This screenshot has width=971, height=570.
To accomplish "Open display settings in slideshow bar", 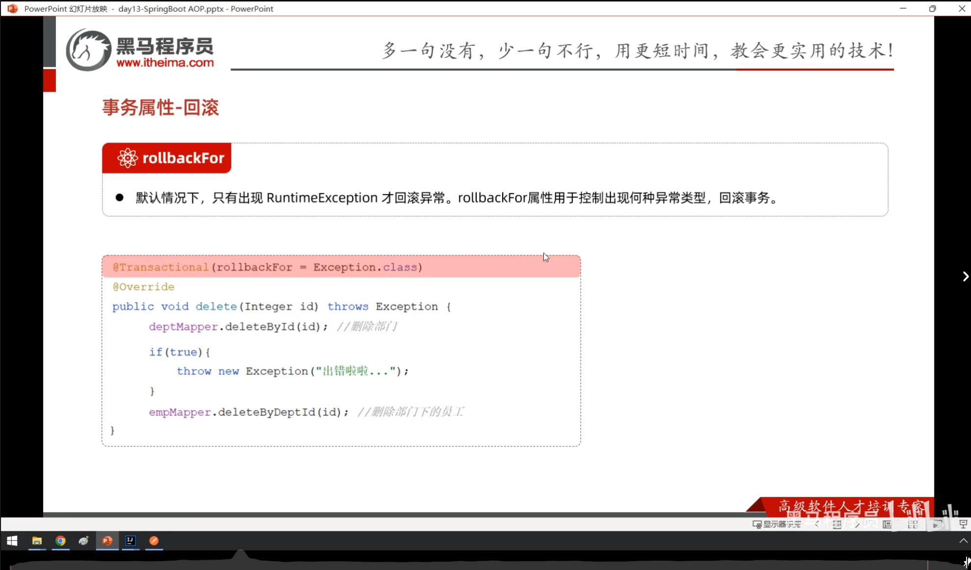I will (777, 524).
